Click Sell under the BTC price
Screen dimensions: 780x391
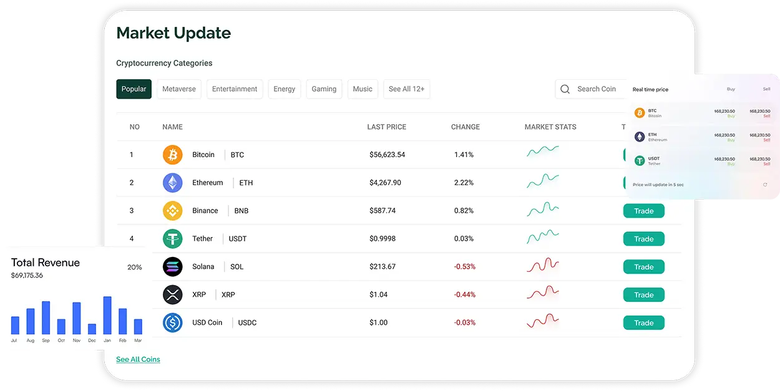point(767,116)
